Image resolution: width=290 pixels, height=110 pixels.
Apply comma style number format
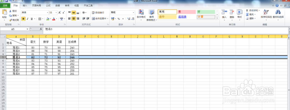(123, 19)
